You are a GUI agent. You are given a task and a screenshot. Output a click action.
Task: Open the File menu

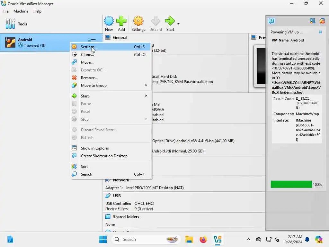pyautogui.click(x=5, y=11)
